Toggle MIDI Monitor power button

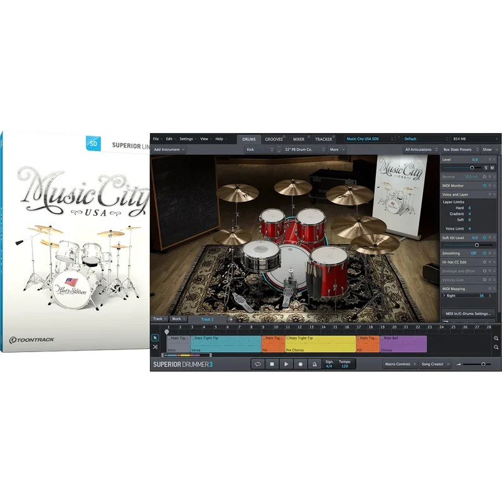pyautogui.click(x=484, y=185)
